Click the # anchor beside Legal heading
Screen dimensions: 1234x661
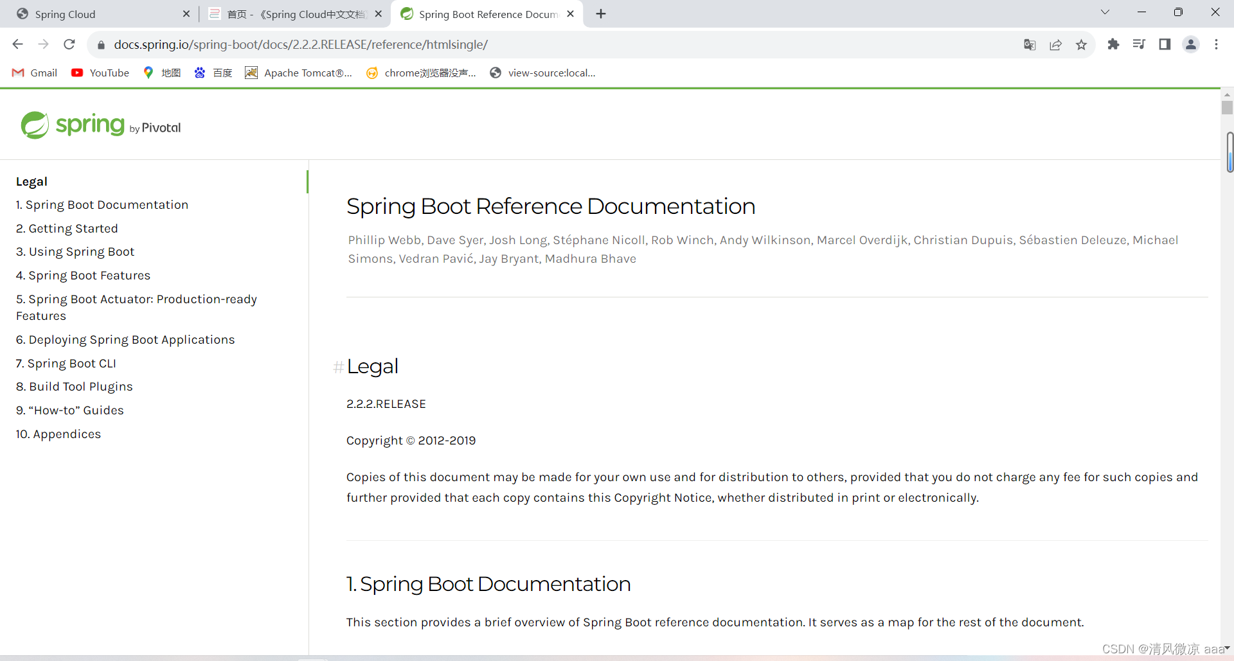click(x=338, y=367)
